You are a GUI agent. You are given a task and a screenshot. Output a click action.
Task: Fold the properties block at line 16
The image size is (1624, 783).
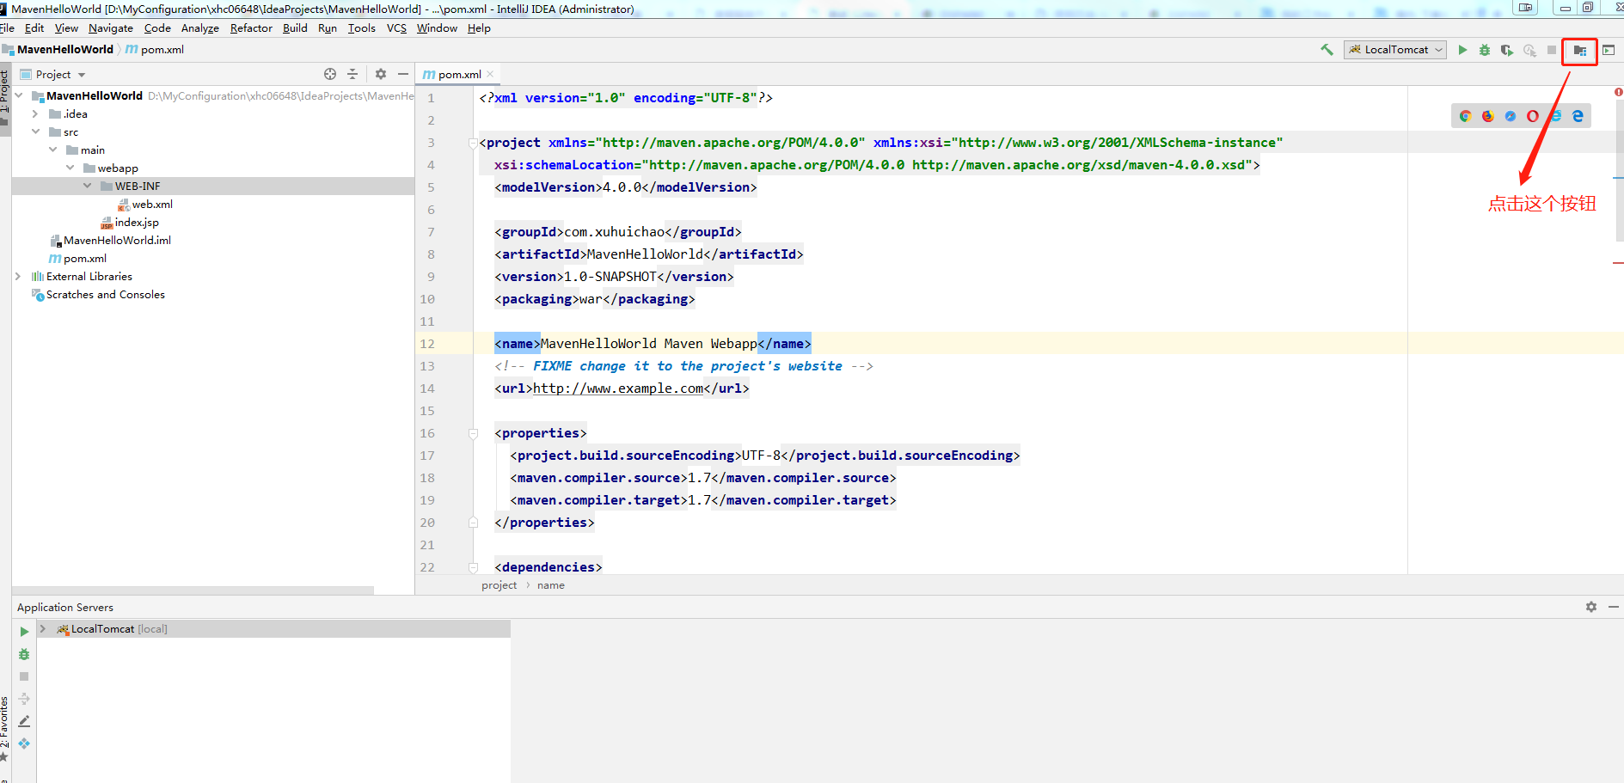click(473, 433)
